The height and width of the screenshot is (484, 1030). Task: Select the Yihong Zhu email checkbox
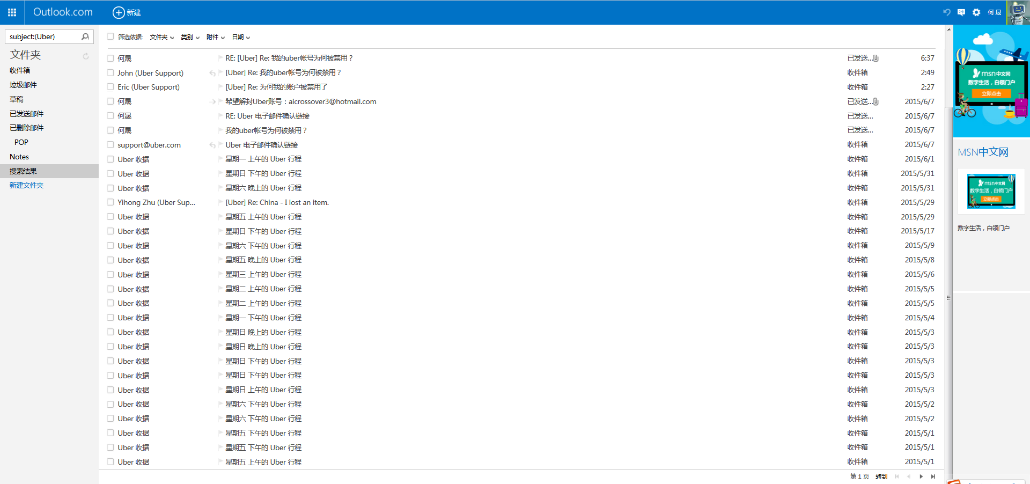coord(110,202)
